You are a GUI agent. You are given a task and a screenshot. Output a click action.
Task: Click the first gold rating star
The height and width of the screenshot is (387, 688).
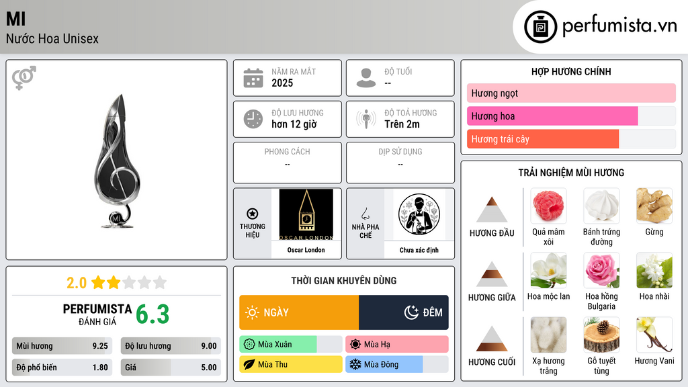pos(98,282)
